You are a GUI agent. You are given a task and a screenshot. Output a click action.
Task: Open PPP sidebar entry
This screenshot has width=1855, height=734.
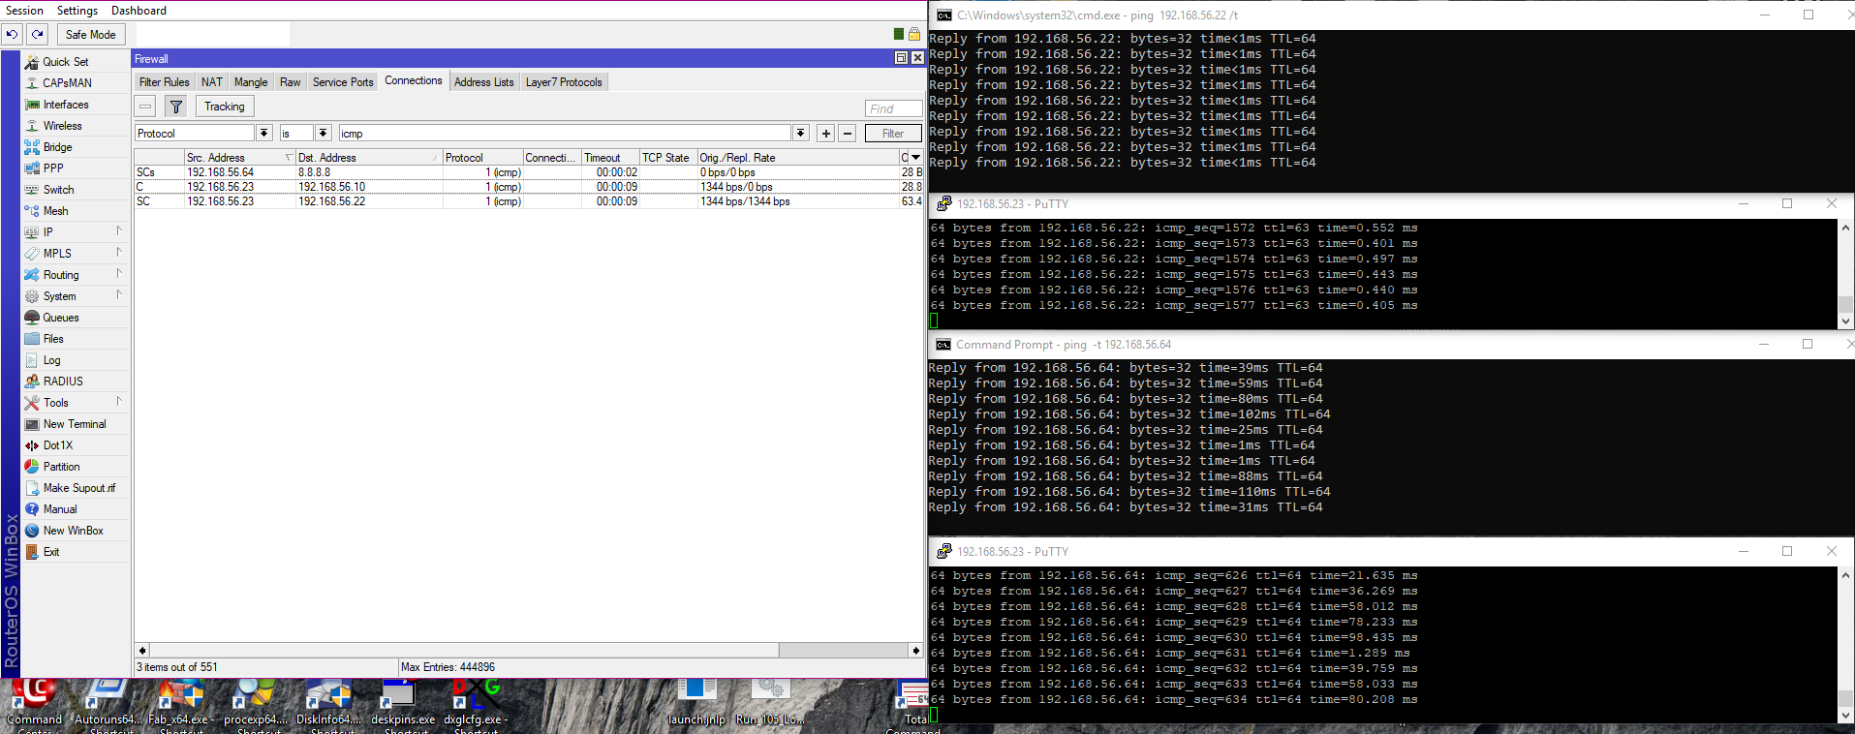click(53, 168)
